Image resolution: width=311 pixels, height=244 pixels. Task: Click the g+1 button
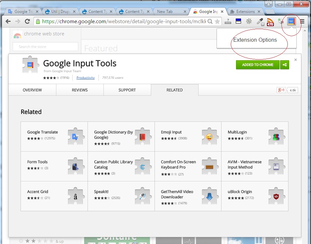click(x=281, y=90)
